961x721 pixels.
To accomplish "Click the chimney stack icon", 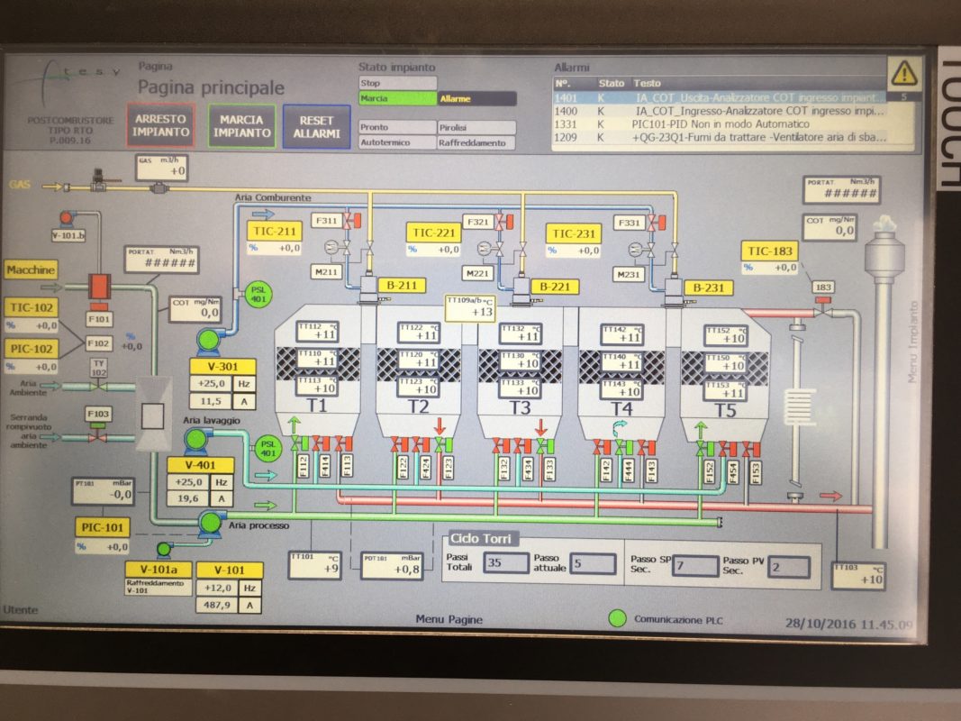I will 884,380.
